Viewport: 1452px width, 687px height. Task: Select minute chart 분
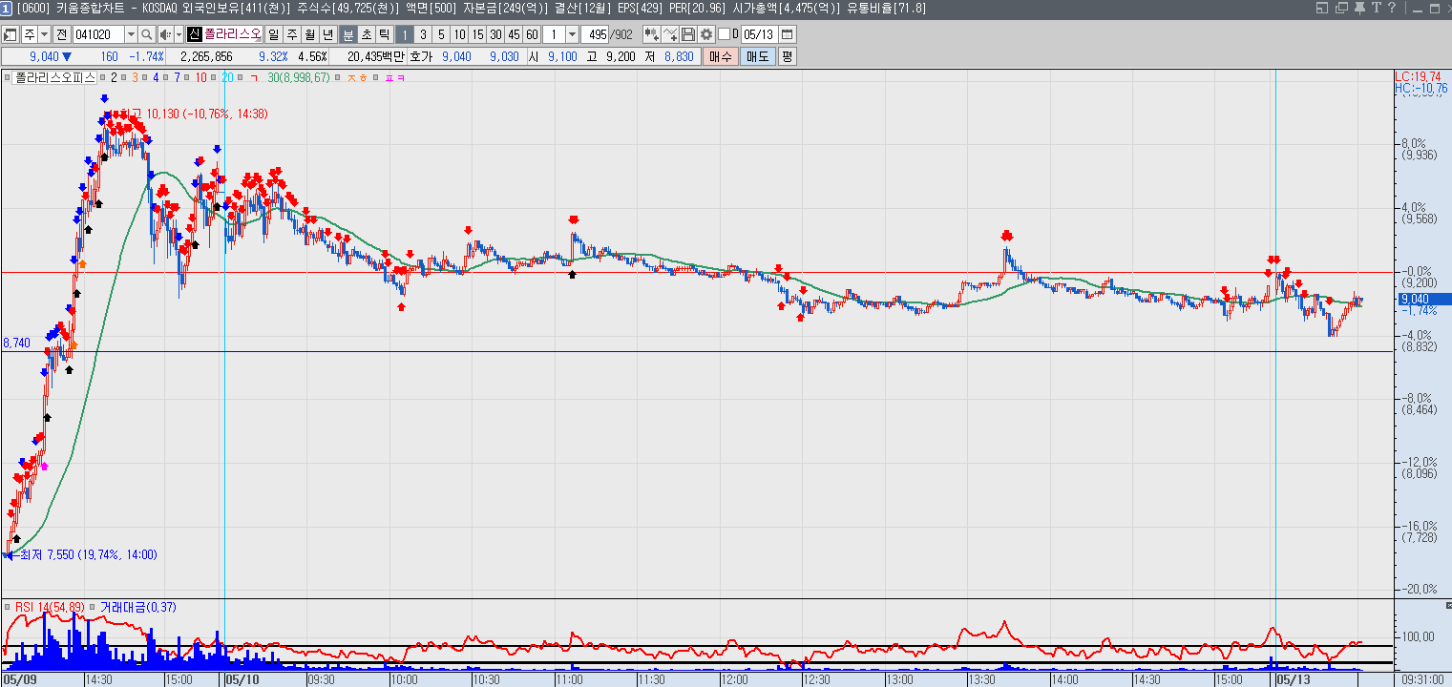(x=348, y=34)
